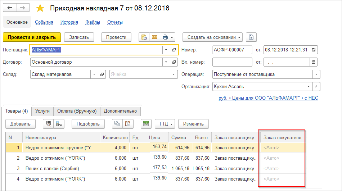Click the barcode search icon
The height and width of the screenshot is (191, 342).
click(x=48, y=124)
